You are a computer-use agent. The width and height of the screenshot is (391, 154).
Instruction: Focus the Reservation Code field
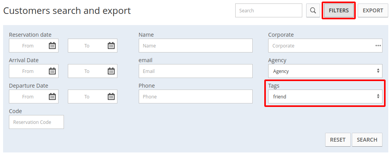36,122
